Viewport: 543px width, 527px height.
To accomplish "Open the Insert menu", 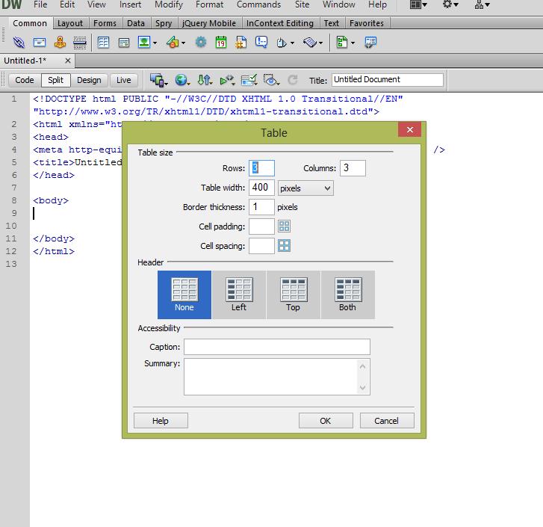I will [130, 4].
